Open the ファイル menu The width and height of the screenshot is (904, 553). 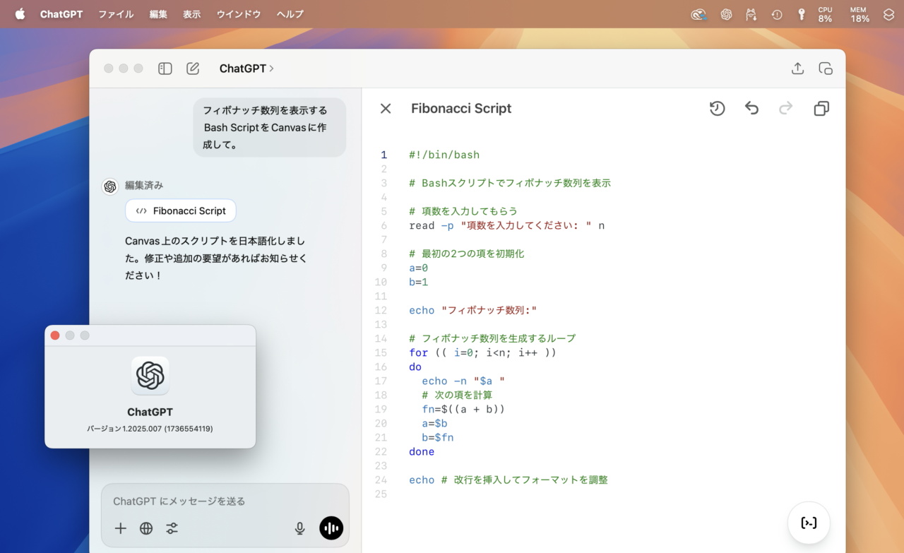(116, 14)
